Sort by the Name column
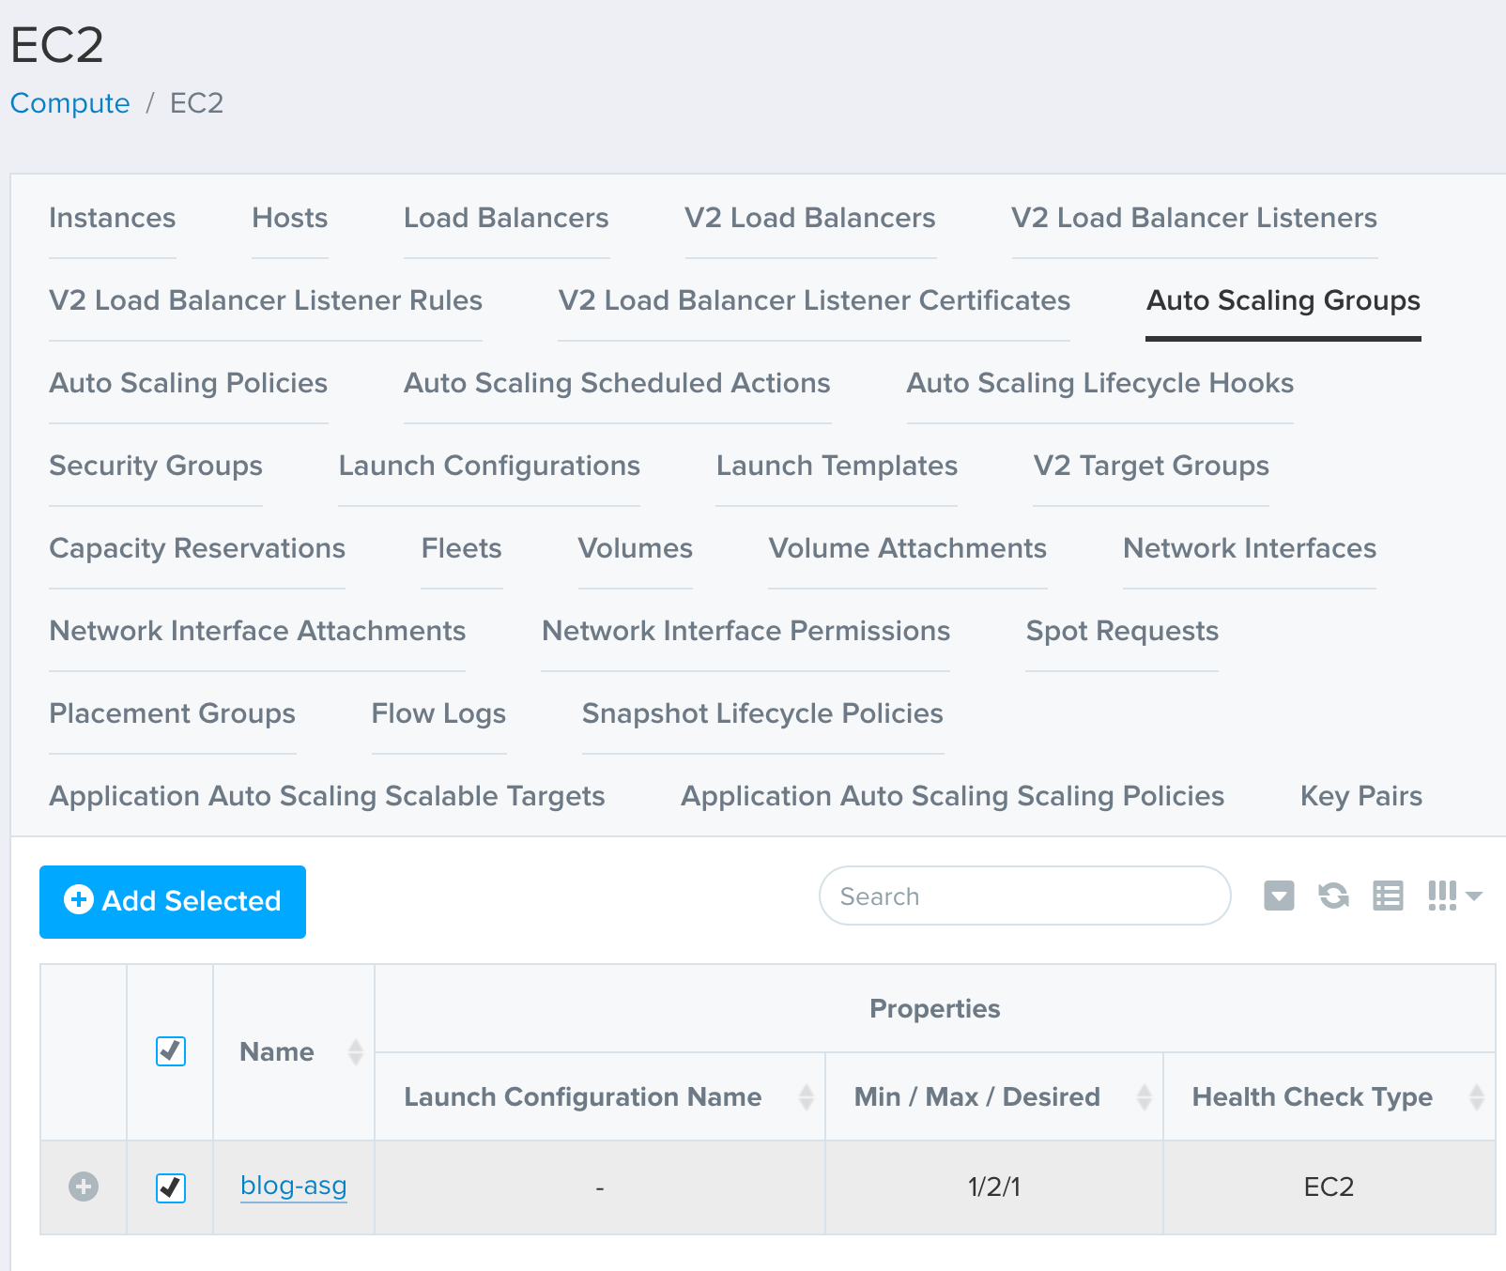The image size is (1506, 1271). [294, 1052]
